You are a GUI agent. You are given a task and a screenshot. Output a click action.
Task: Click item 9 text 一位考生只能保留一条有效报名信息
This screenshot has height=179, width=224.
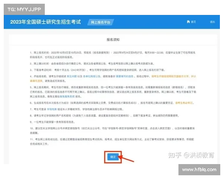[x=52, y=122]
